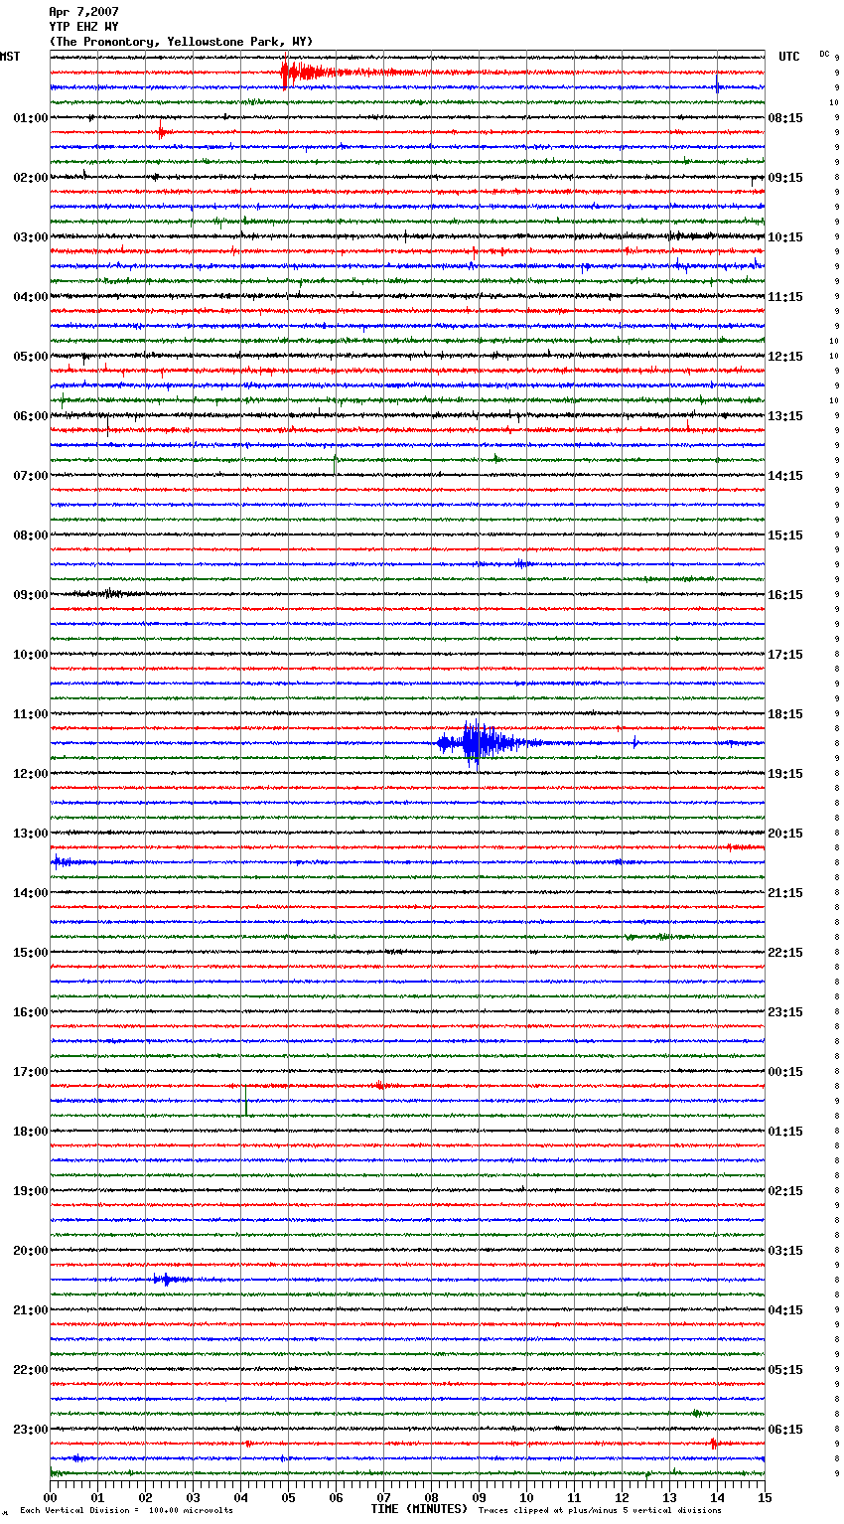
Task: Select the 03:00 MST time label
Action: (x=31, y=237)
